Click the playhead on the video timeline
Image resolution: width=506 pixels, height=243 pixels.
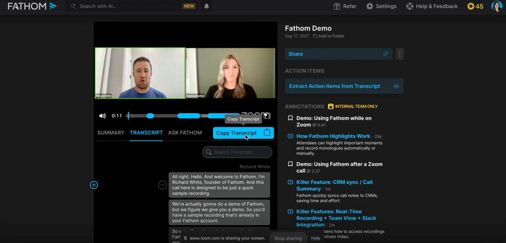click(x=128, y=116)
